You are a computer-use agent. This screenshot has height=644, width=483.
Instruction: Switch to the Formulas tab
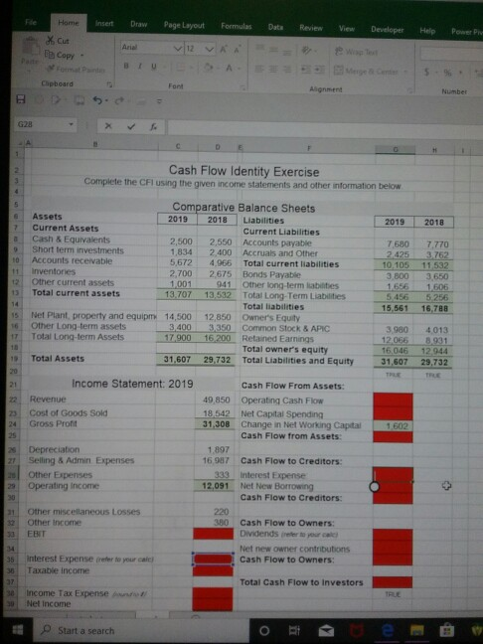(237, 26)
